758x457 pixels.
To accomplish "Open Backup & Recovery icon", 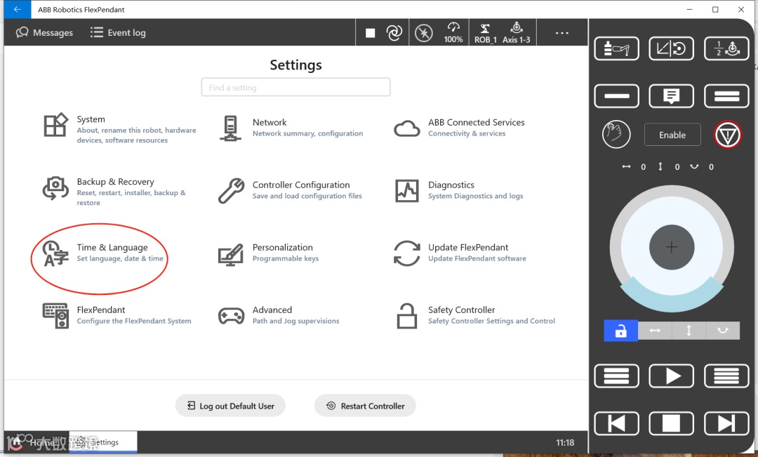I will coord(55,188).
